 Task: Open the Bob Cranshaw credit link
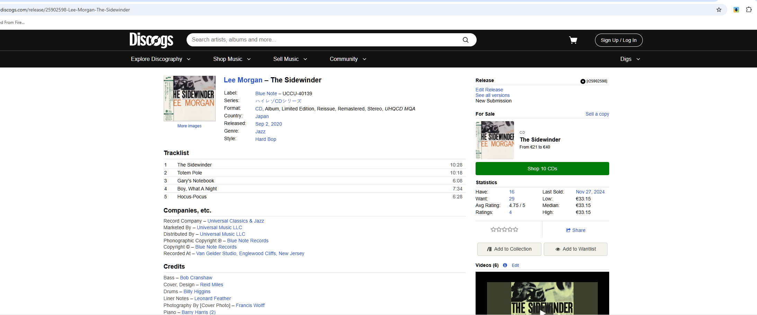pyautogui.click(x=196, y=278)
